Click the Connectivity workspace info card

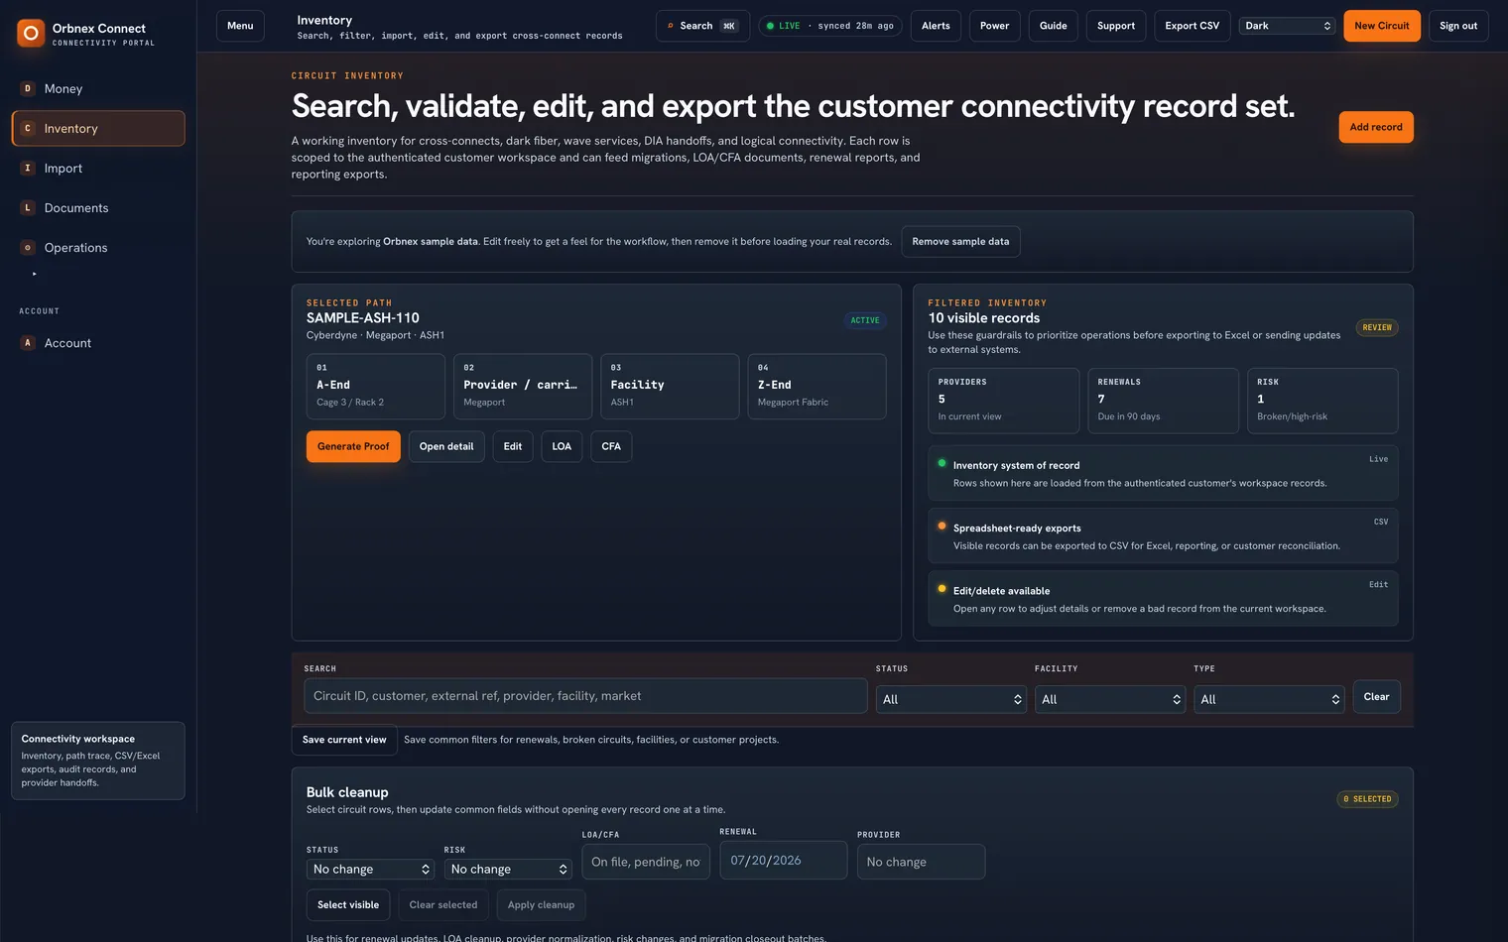coord(98,761)
